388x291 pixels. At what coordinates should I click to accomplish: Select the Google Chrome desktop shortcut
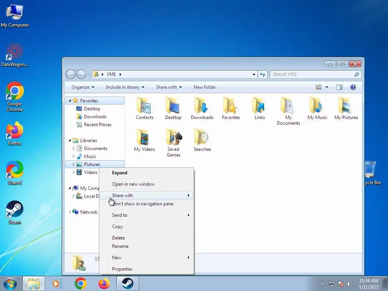(15, 97)
